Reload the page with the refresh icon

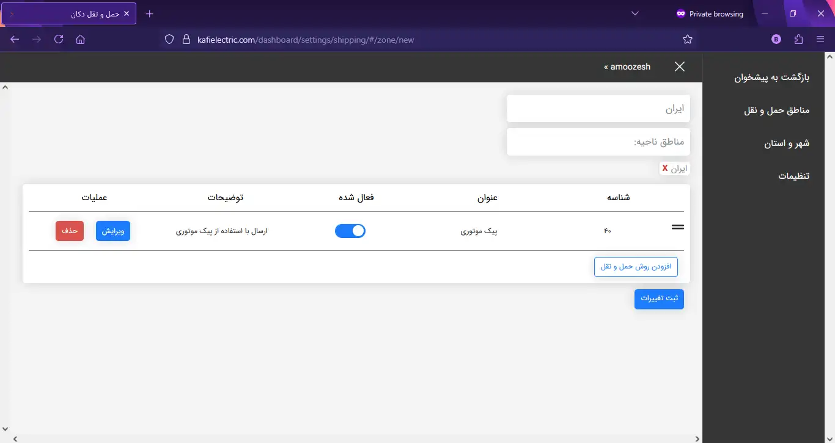point(58,39)
